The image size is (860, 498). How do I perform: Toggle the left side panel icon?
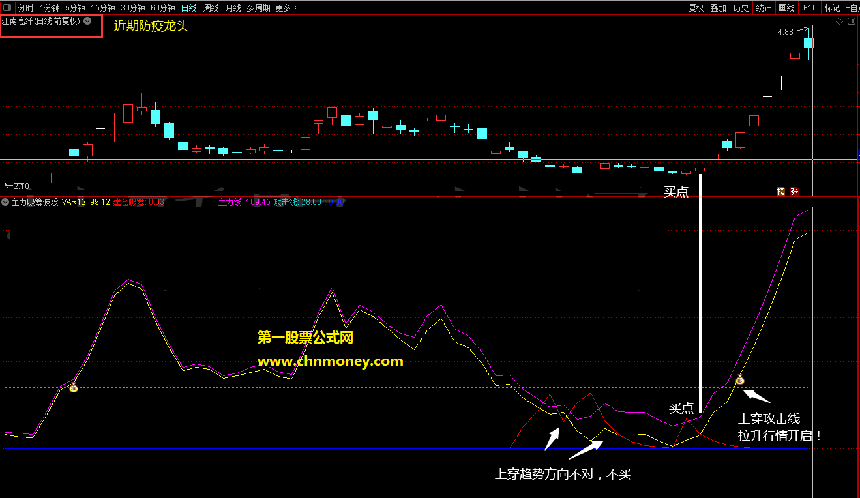click(x=7, y=8)
